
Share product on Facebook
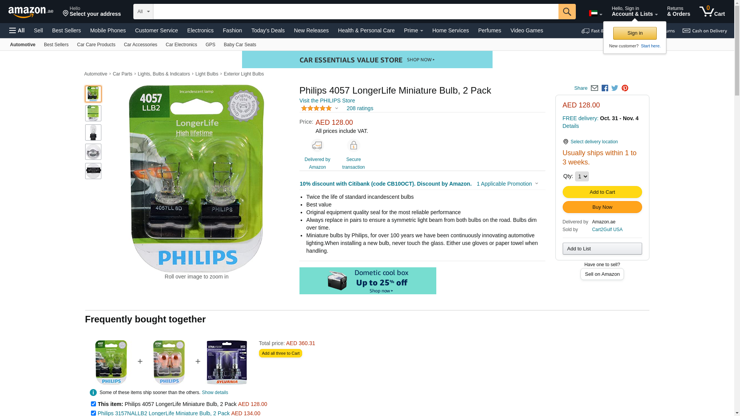pos(605,88)
